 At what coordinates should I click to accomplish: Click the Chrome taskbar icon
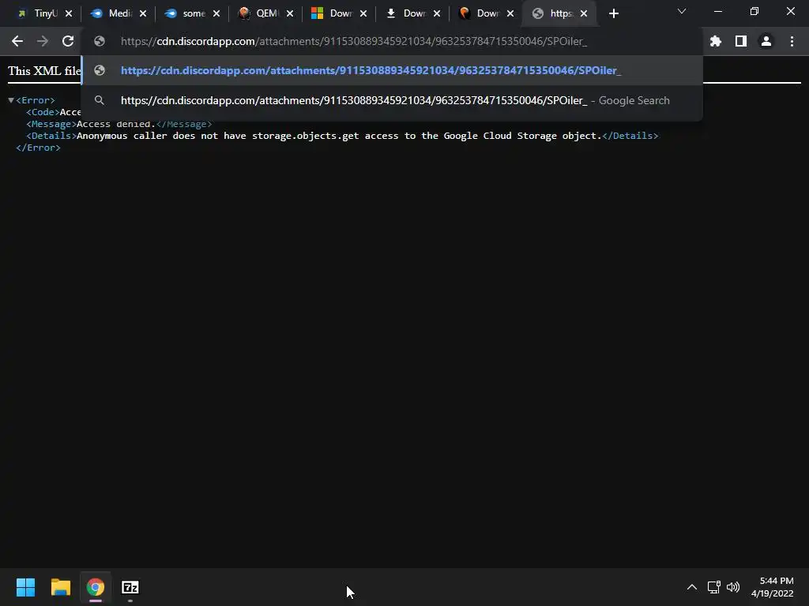96,587
